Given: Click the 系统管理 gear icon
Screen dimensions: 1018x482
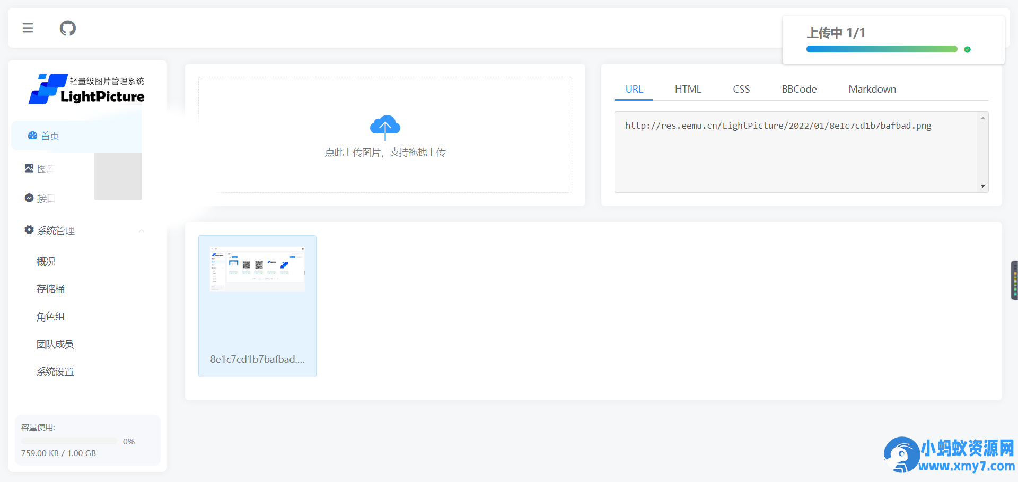Looking at the screenshot, I should tap(29, 230).
